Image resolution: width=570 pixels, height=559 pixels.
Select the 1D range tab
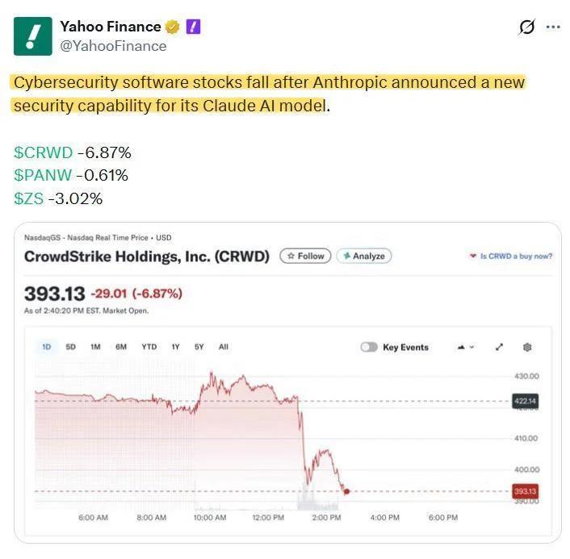(46, 347)
